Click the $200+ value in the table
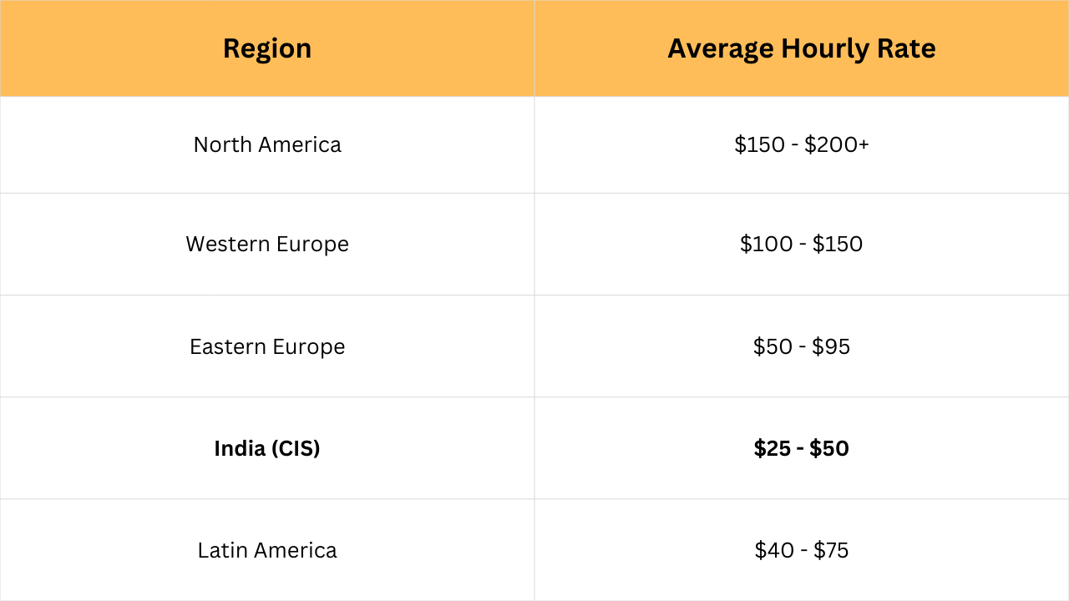 [837, 145]
